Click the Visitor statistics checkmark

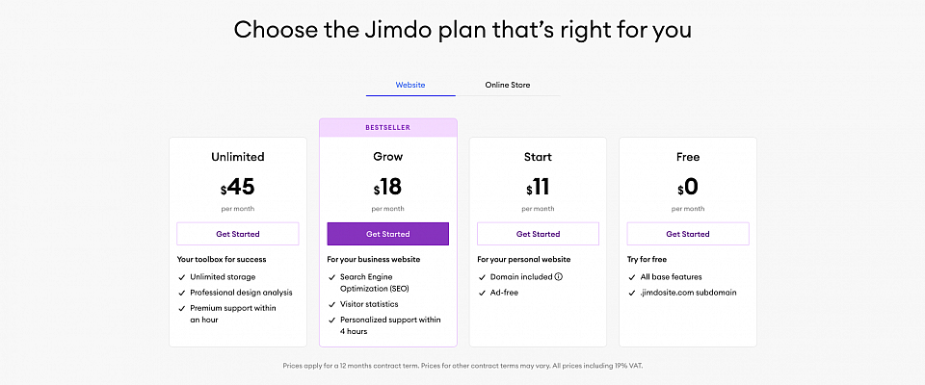(331, 304)
